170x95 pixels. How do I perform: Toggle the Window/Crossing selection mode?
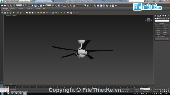point(32,6)
